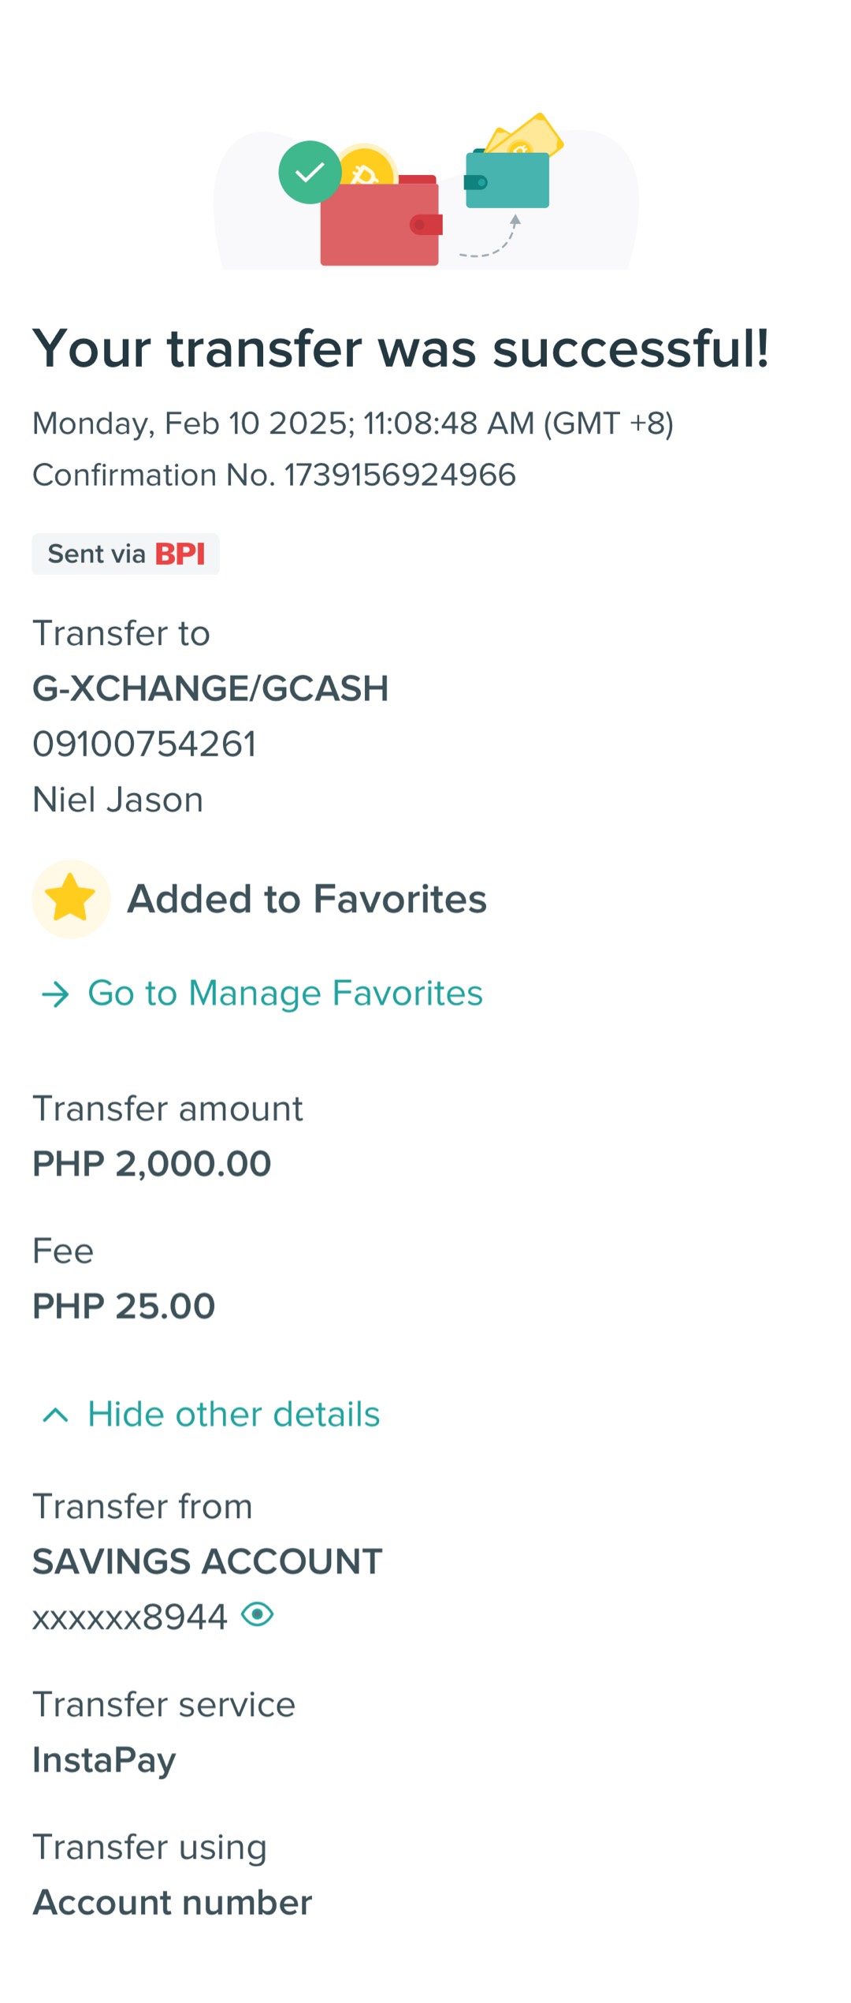Click the Hide other details text

(x=234, y=1414)
